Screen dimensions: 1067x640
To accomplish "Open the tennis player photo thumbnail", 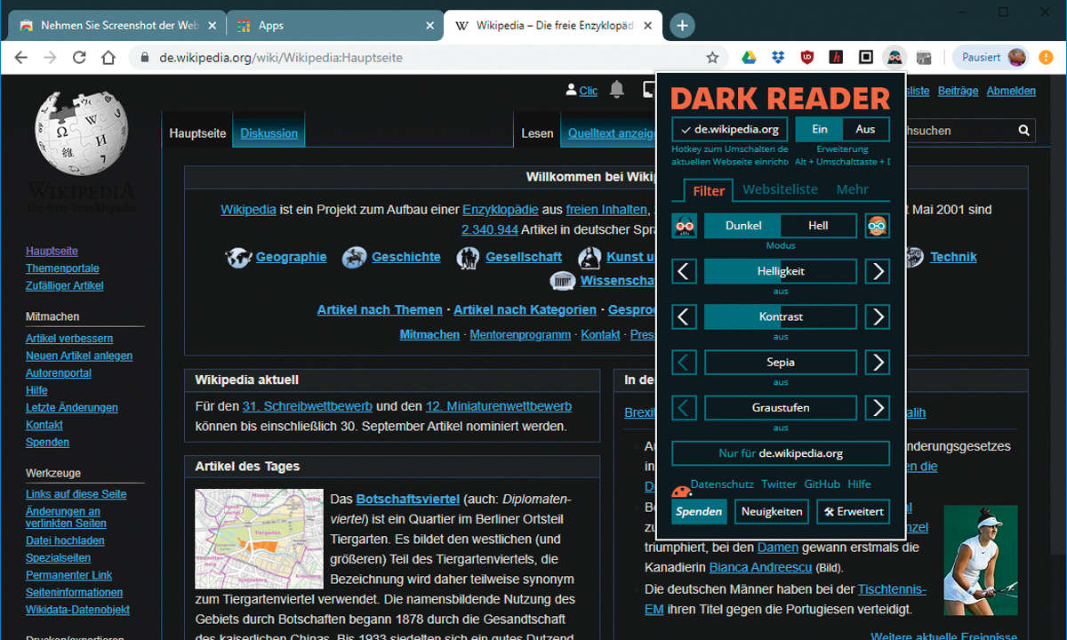I will click(x=980, y=560).
